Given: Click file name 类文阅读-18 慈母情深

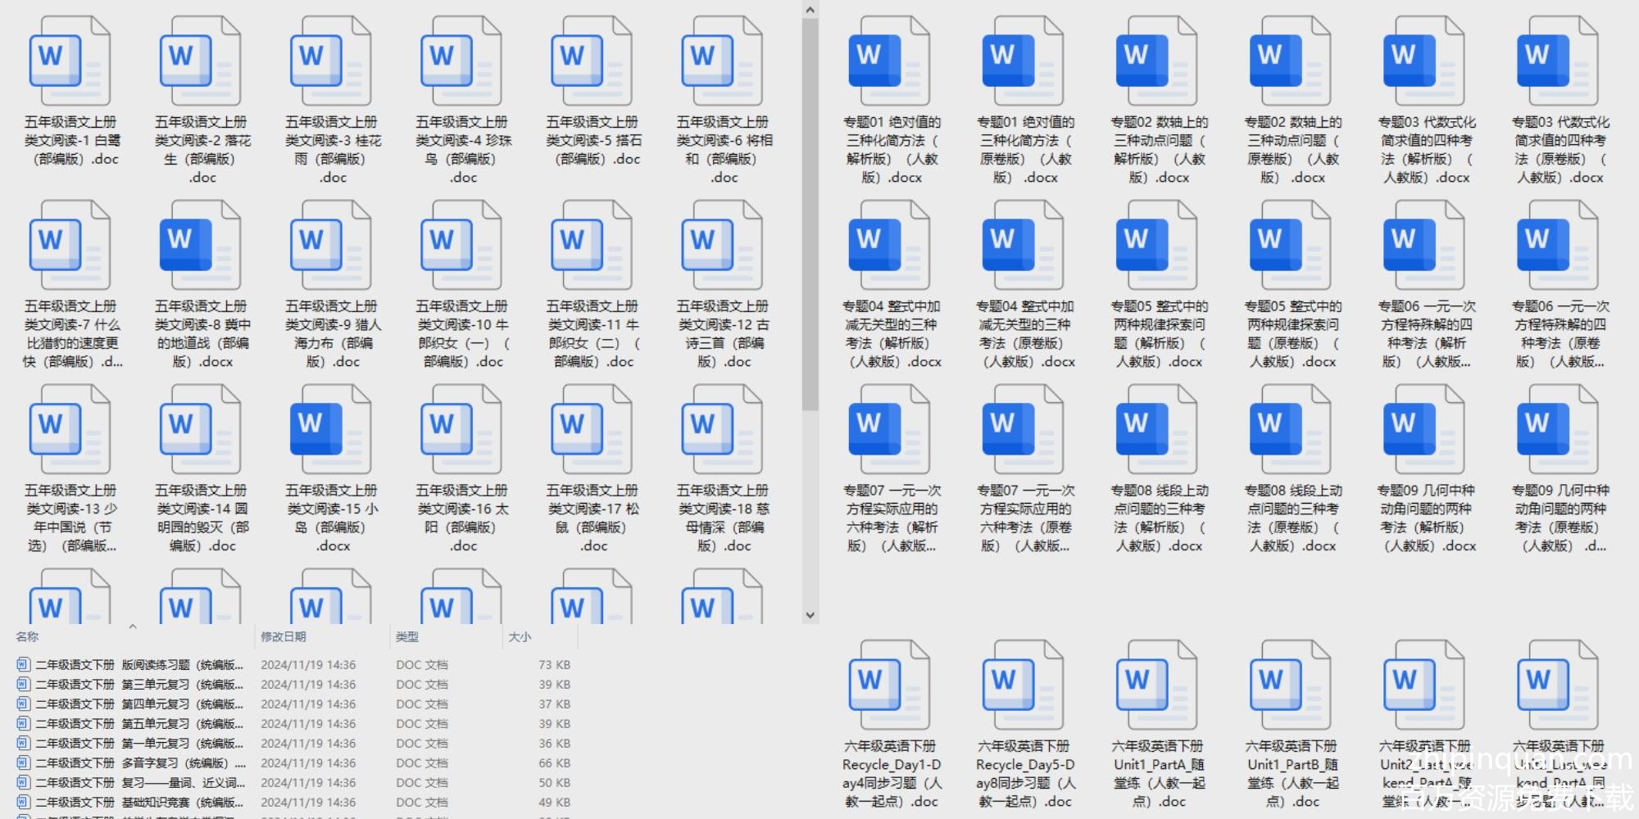Looking at the screenshot, I should (723, 518).
